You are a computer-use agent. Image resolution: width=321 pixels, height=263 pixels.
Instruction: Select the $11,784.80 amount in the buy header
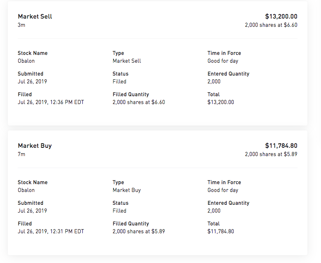point(281,146)
